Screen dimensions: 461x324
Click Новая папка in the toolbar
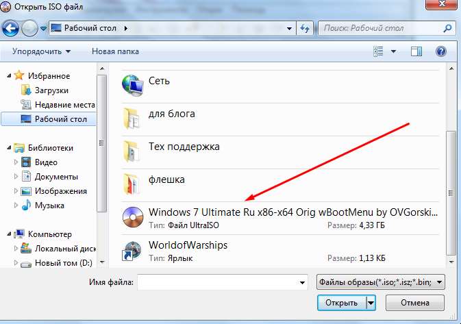[115, 51]
